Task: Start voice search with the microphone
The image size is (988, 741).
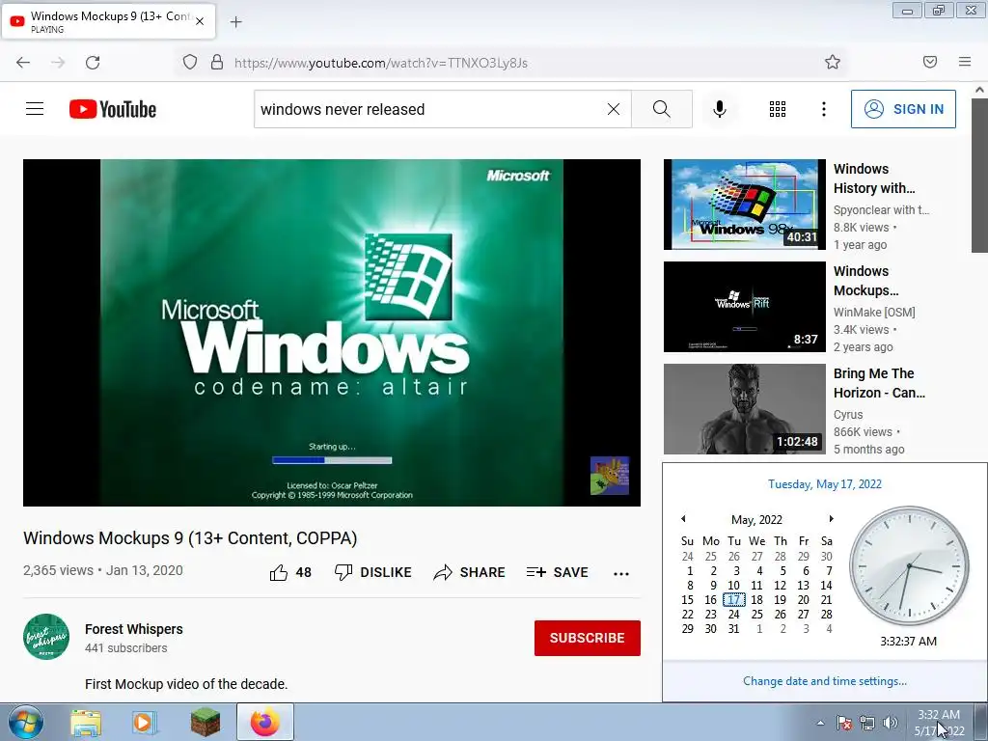Action: (x=720, y=109)
